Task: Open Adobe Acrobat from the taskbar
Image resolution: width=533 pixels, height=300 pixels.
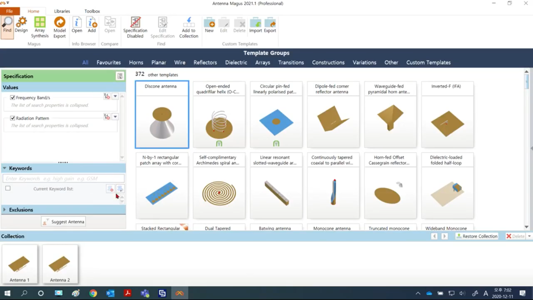Action: pos(127,293)
